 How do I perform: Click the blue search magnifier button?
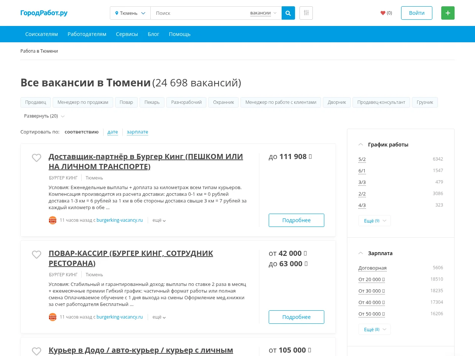pos(288,13)
